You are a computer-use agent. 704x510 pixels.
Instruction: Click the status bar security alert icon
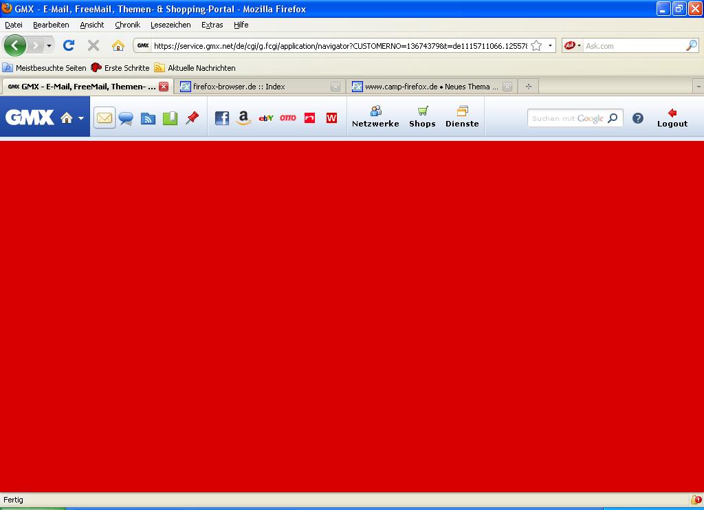(696, 500)
